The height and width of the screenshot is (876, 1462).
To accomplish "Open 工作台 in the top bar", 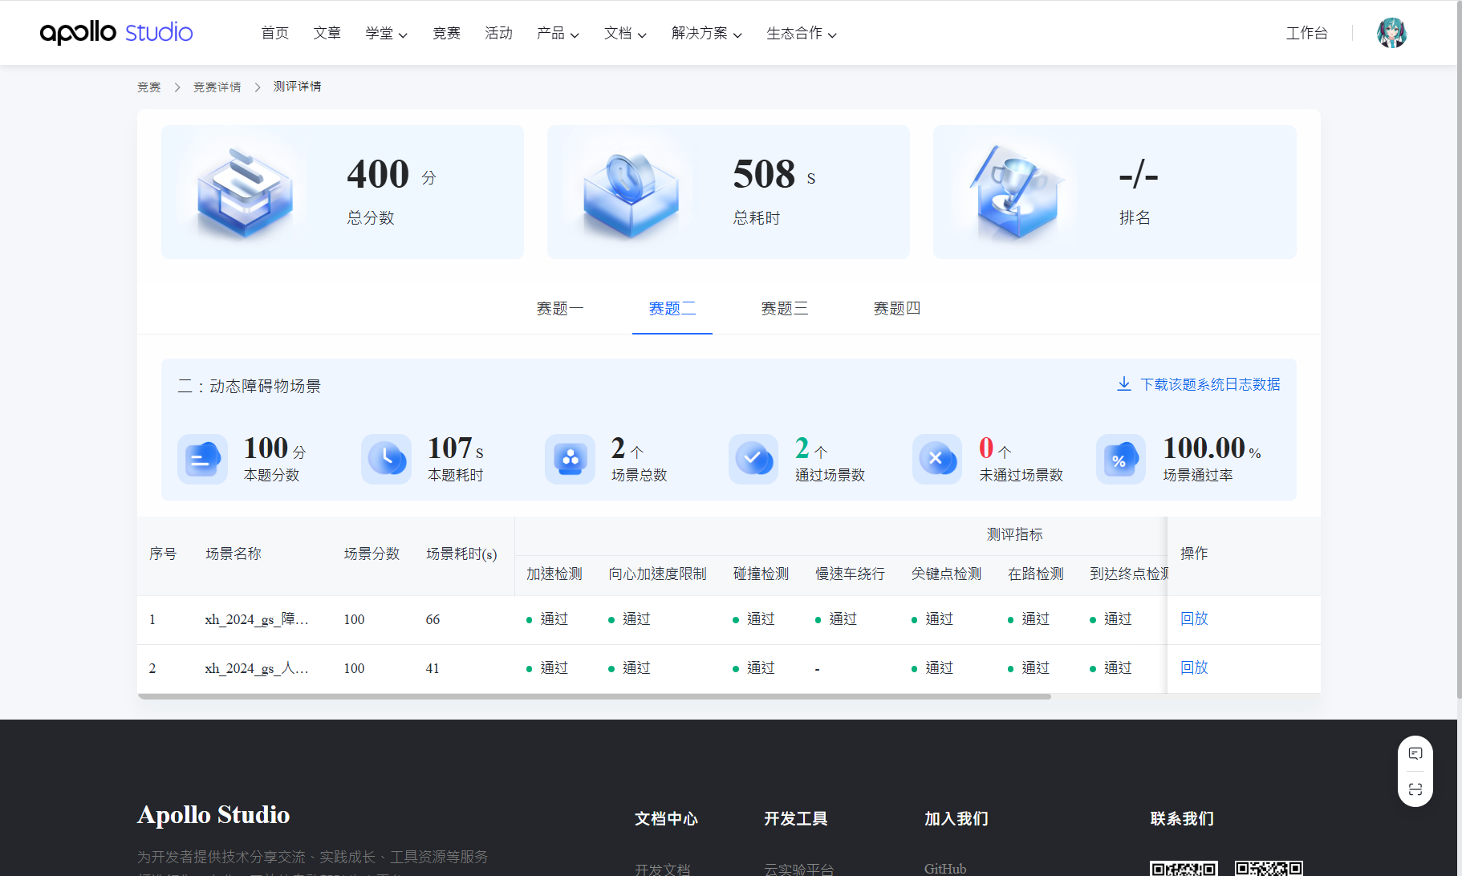I will (1306, 34).
